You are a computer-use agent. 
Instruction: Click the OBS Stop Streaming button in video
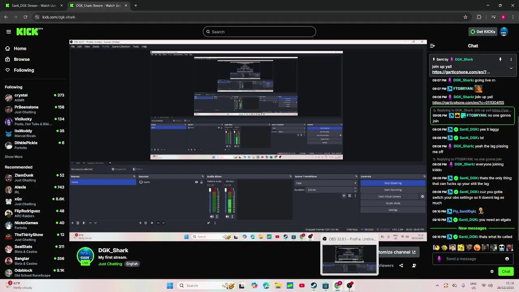(x=392, y=183)
